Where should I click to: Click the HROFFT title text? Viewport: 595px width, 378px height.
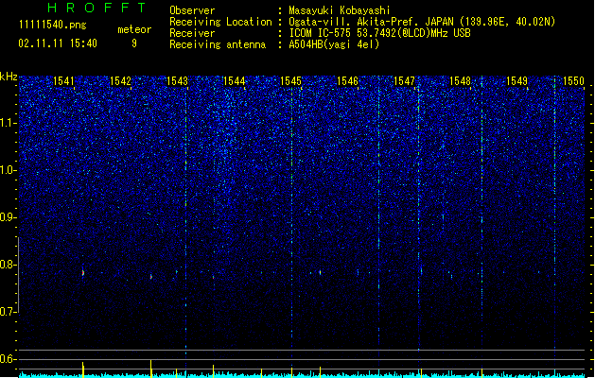click(96, 8)
